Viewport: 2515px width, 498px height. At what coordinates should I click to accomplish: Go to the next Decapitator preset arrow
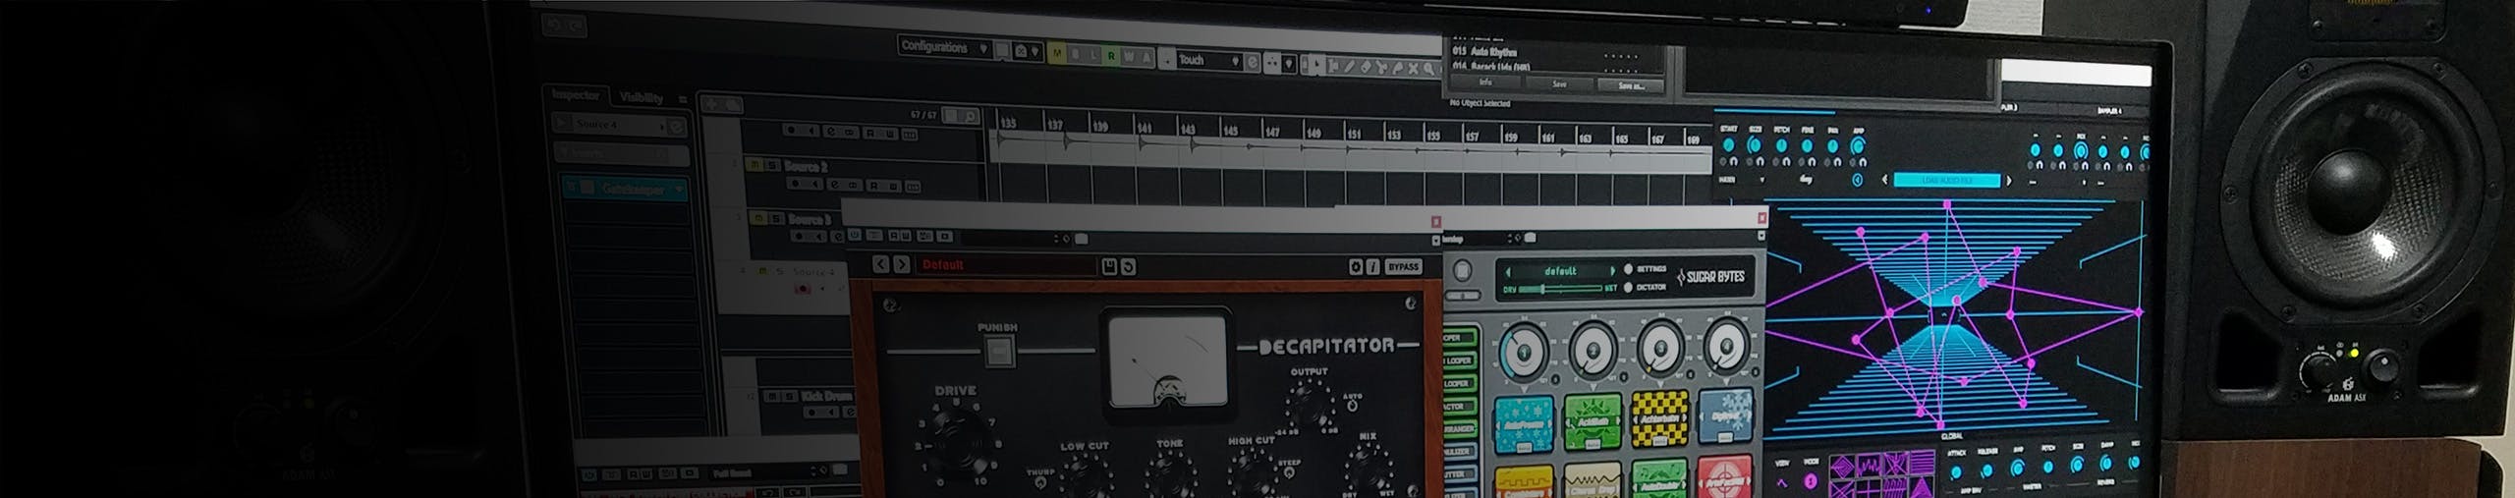click(x=901, y=264)
